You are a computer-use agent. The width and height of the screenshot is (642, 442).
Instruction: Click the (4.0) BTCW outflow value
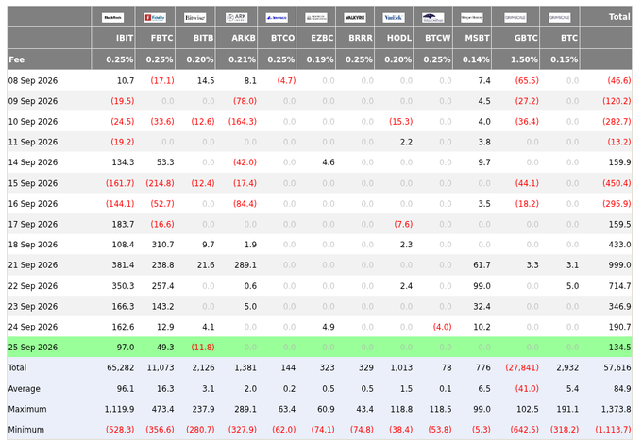tap(442, 327)
